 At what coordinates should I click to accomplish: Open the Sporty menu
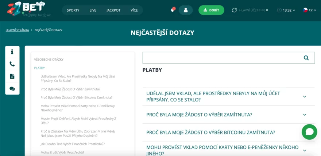click(73, 10)
